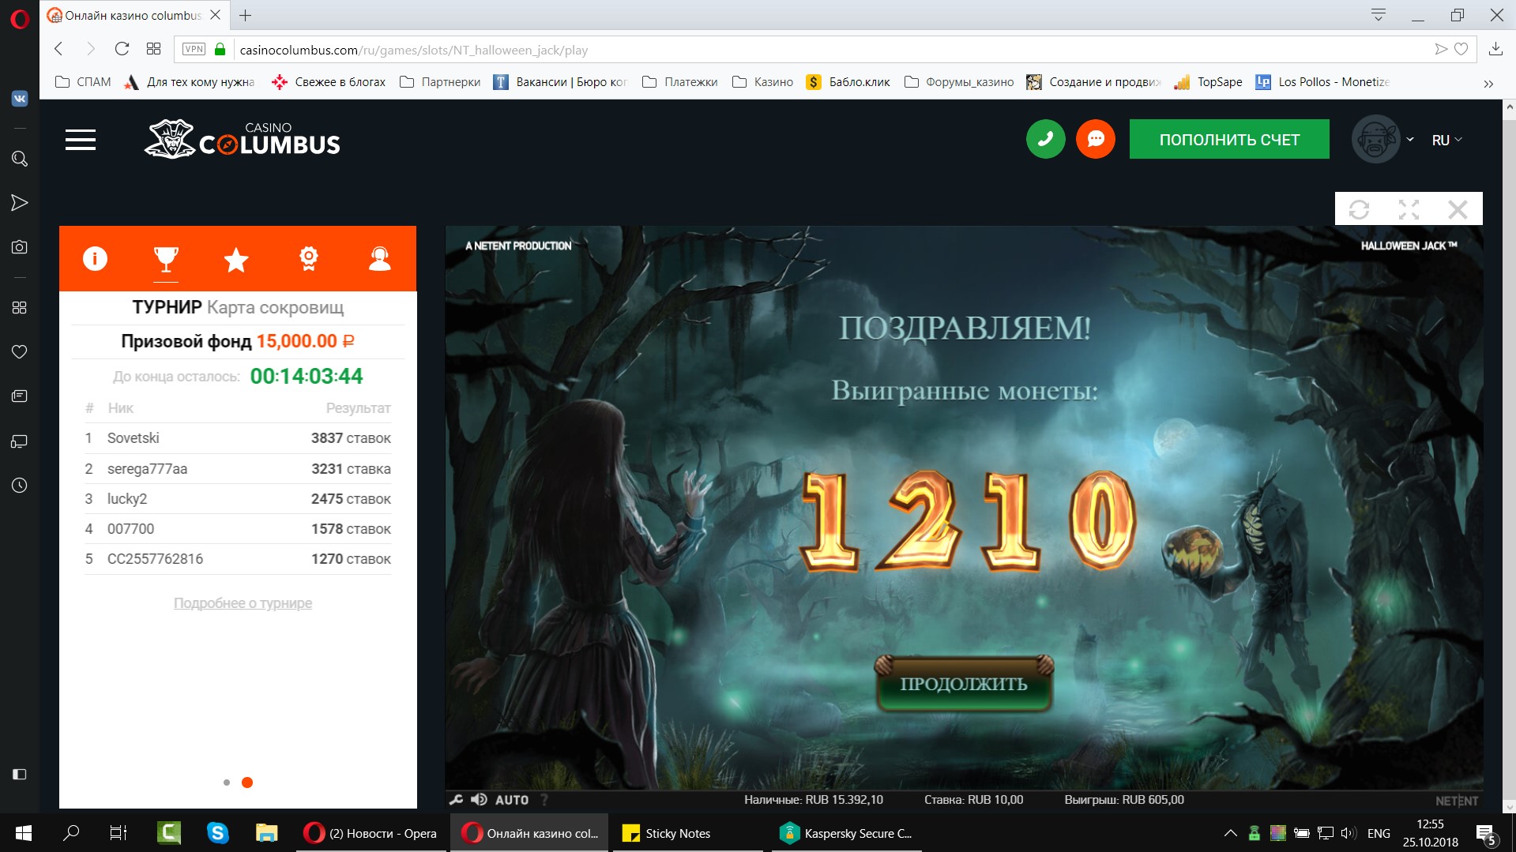Click serega777aa leaderboard row
The height and width of the screenshot is (852, 1516).
point(238,469)
